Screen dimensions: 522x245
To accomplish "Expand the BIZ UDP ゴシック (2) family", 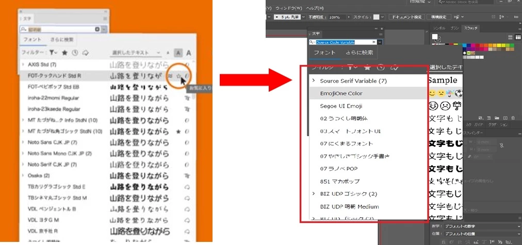I will click(314, 194).
